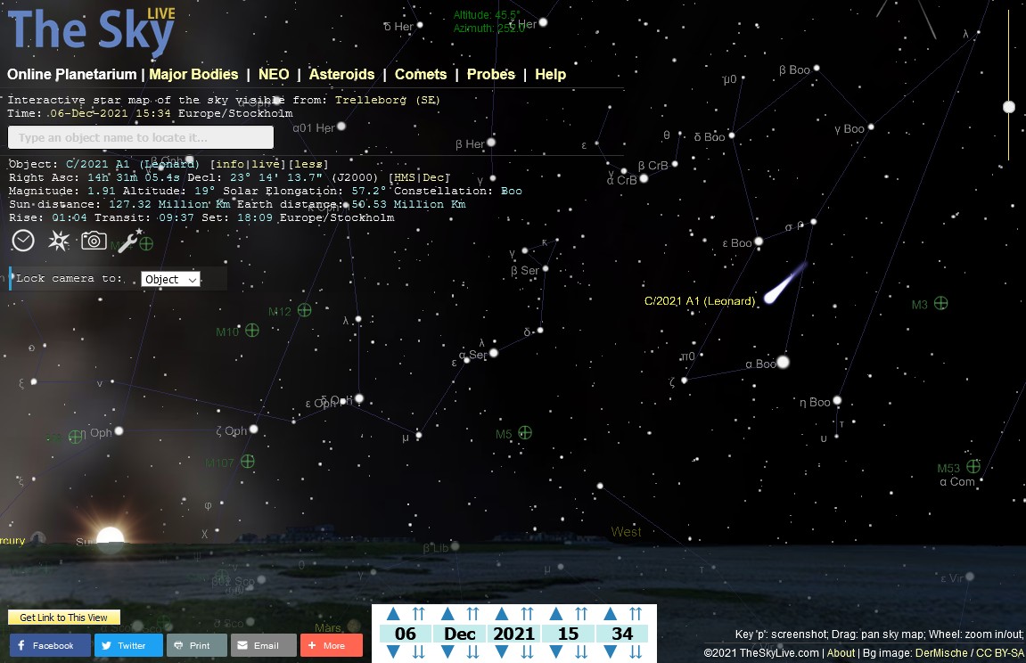The image size is (1026, 663).
Task: Click the Get Link to This View button
Action: [63, 618]
